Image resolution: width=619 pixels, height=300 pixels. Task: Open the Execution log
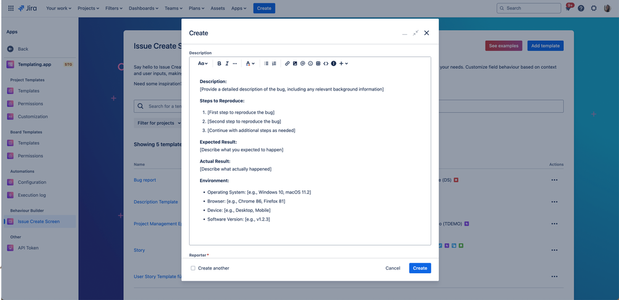click(32, 195)
